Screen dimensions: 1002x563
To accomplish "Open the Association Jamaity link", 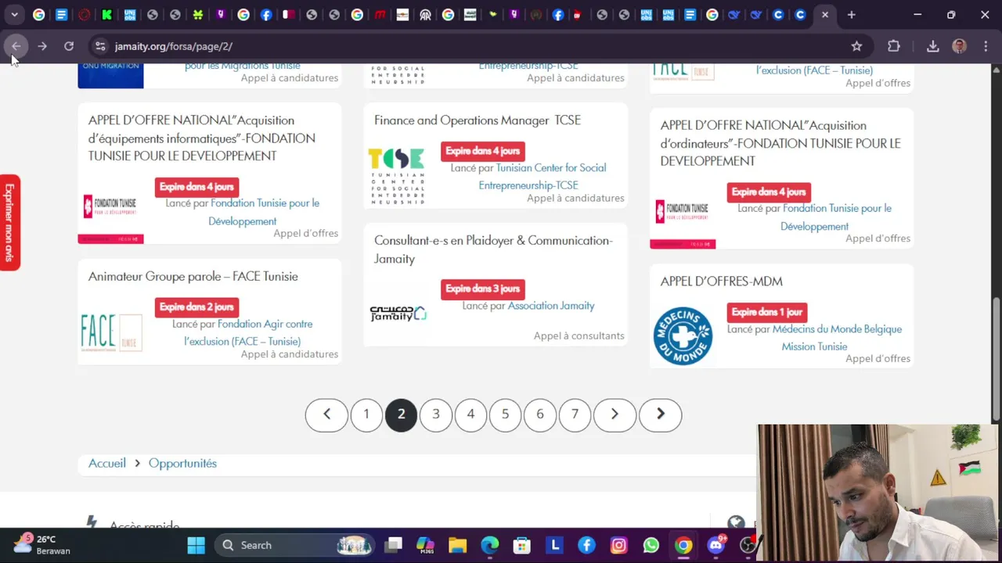I will pyautogui.click(x=551, y=306).
